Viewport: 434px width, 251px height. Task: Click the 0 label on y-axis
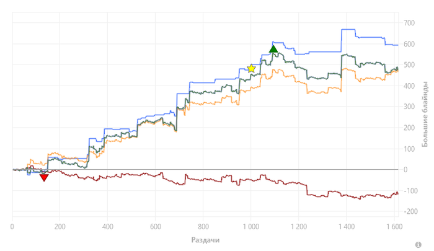coord(405,170)
